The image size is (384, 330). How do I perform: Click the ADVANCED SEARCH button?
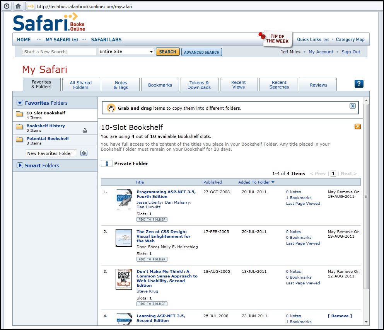click(x=201, y=52)
